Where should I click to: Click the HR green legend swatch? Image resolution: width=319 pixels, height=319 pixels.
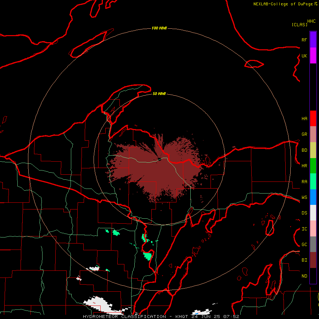pyautogui.click(x=313, y=166)
